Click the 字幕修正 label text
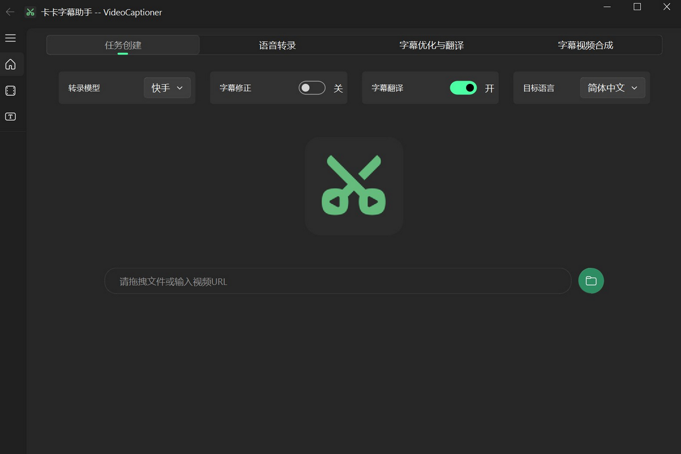The height and width of the screenshot is (454, 681). (x=236, y=88)
